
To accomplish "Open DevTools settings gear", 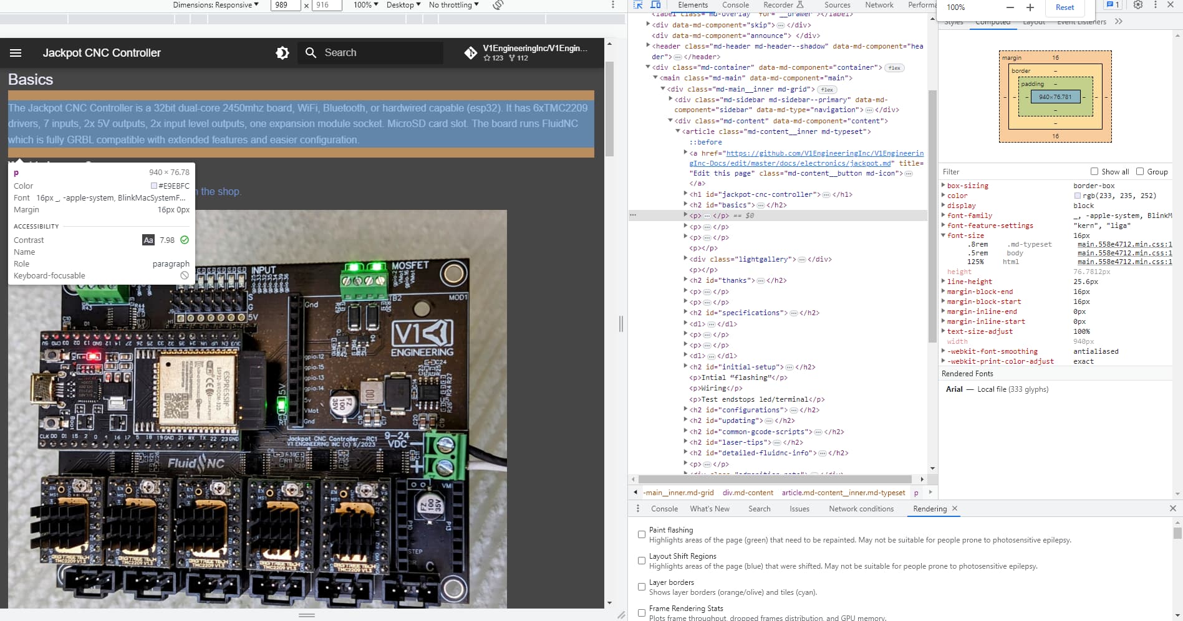I will (1138, 5).
